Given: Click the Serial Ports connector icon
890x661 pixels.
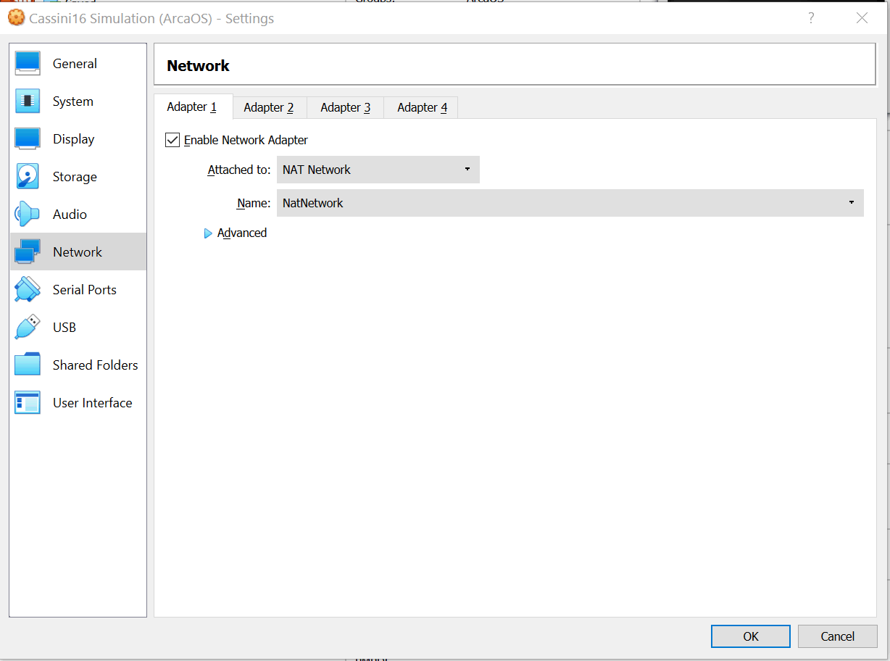Looking at the screenshot, I should (28, 290).
